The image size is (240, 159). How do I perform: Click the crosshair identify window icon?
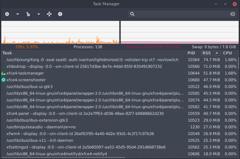[x=49, y=14]
